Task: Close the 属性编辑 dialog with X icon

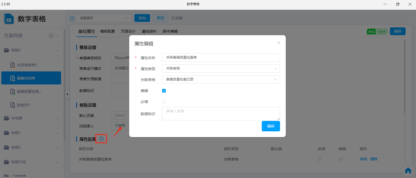Action: 279,43
